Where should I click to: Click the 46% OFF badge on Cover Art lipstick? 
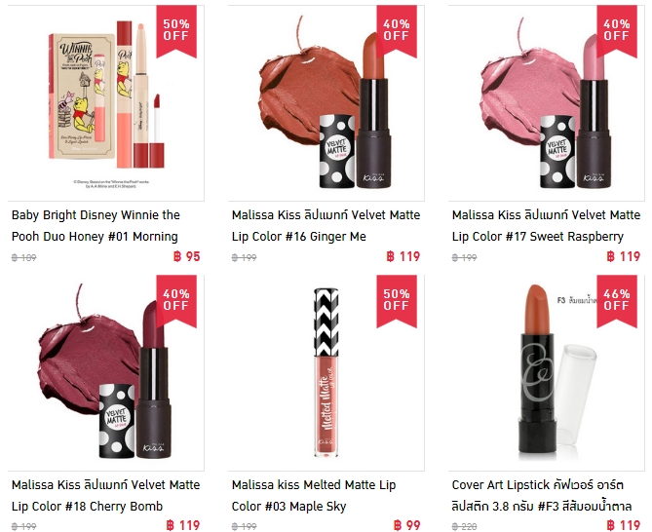617,300
